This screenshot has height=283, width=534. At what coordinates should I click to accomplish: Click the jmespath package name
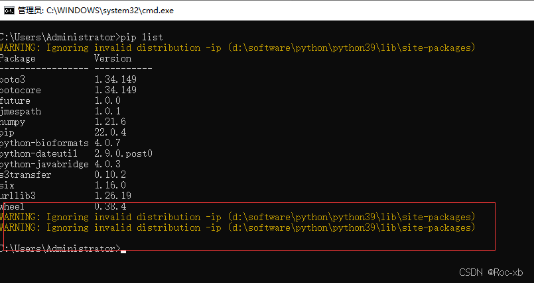tap(21, 111)
